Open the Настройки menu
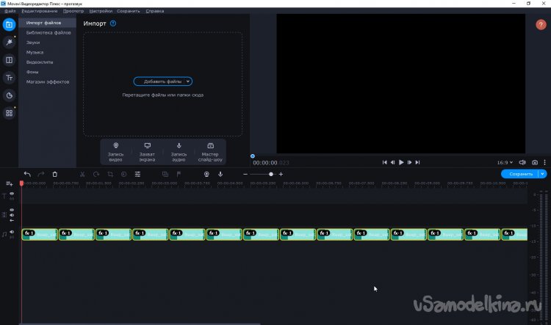This screenshot has height=325, width=551. pos(101,11)
